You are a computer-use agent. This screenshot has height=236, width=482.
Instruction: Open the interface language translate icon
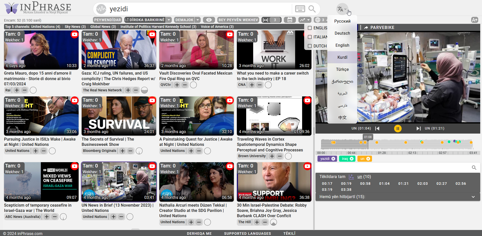tap(342, 9)
